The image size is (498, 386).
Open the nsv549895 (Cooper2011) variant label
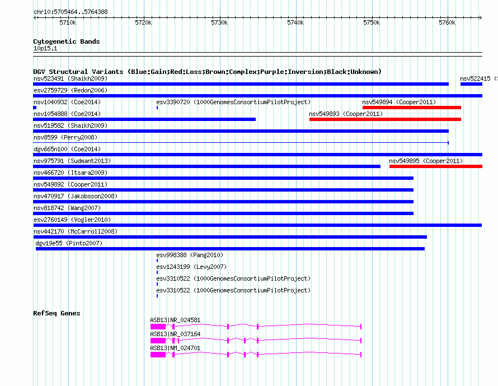pos(426,161)
